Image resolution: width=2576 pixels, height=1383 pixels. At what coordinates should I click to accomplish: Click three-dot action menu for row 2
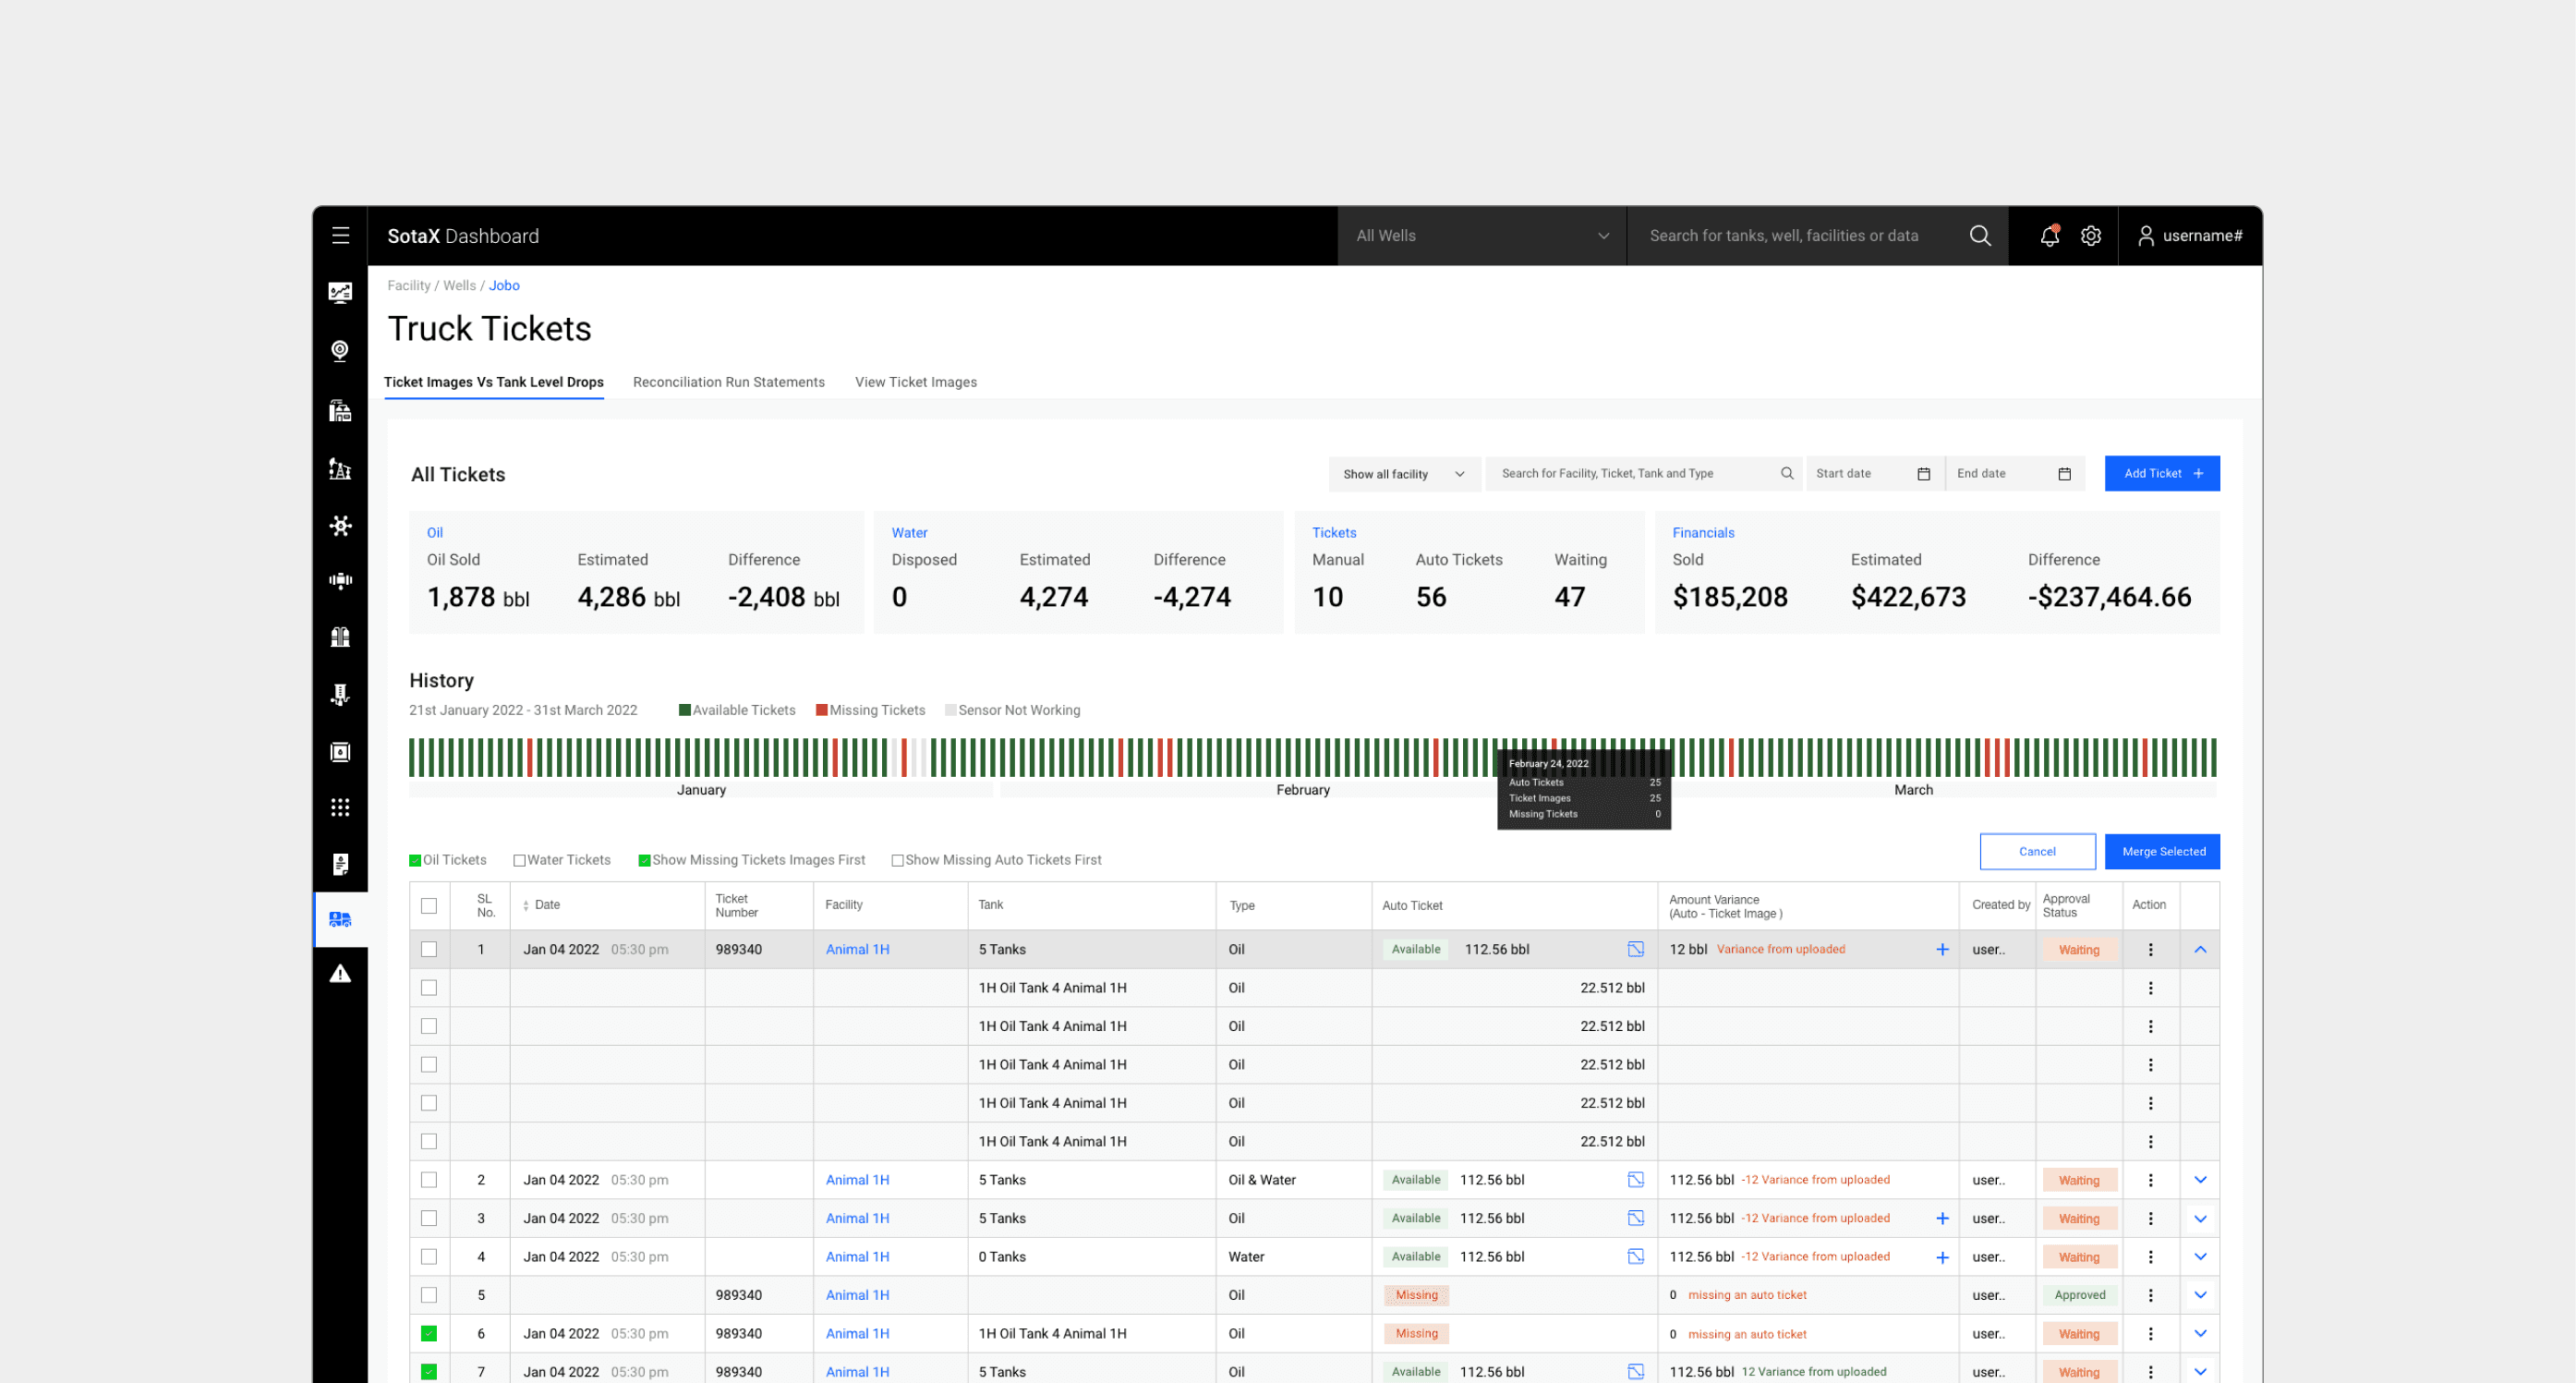click(2150, 1180)
